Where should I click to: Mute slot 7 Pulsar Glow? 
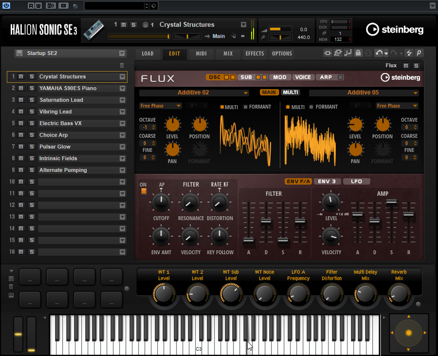21,147
